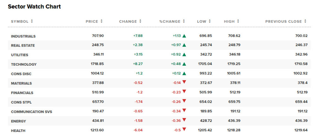Open the INDUSTRIALS sector link
The height and width of the screenshot is (137, 317).
click(x=23, y=36)
